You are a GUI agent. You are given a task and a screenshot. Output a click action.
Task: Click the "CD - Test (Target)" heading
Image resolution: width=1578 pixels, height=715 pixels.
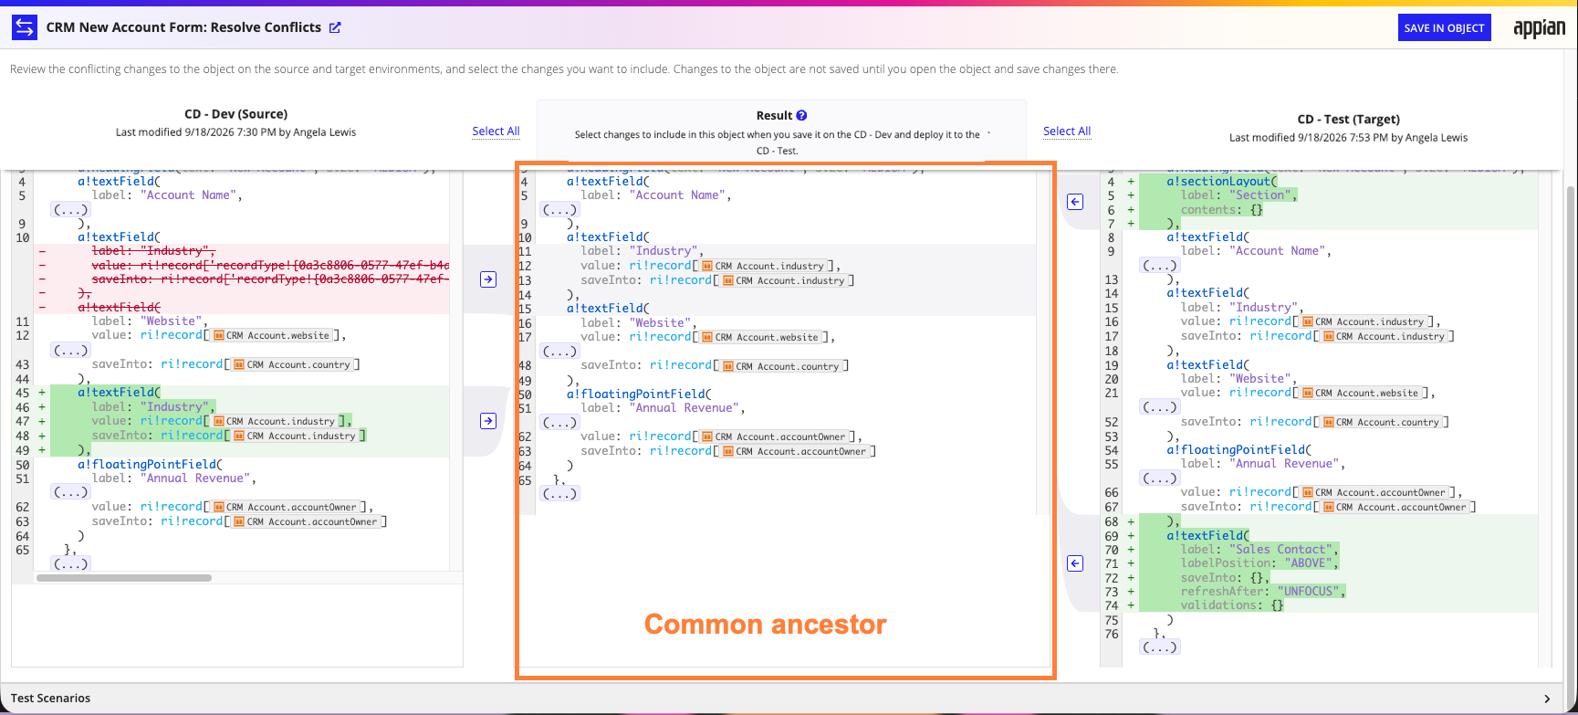pos(1348,120)
